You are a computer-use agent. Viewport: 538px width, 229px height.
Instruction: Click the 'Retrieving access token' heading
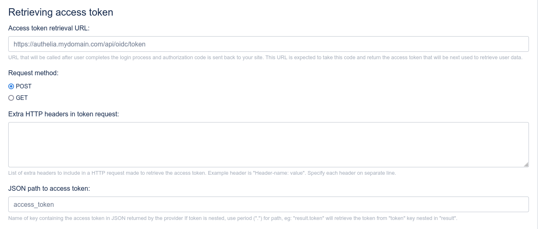(x=61, y=12)
